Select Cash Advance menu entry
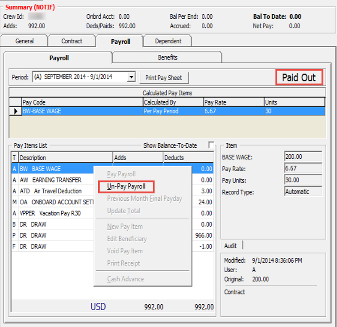This screenshot has width=337, height=327. click(x=126, y=279)
